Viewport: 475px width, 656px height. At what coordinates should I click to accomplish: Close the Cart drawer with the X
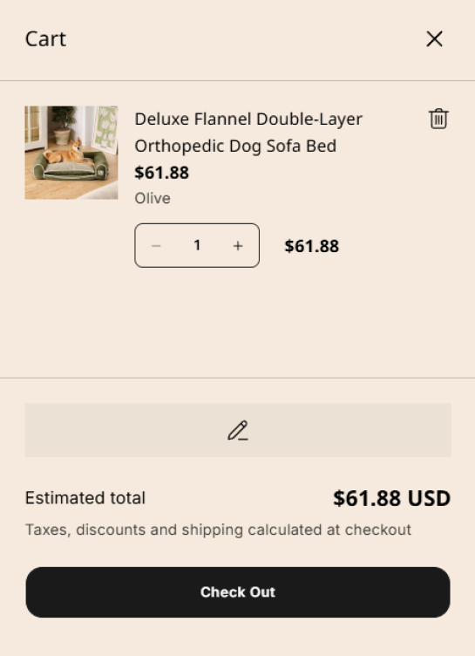(434, 39)
